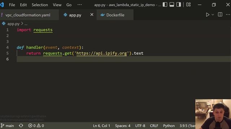Split the editor to the right
231x129 pixels.
click(220, 14)
